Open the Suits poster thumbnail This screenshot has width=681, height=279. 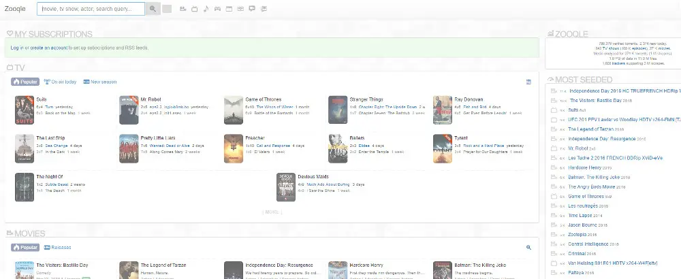[x=25, y=110]
